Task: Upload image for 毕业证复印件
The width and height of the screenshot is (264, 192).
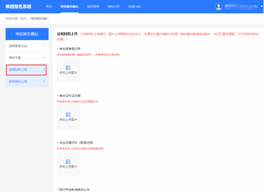Action: point(68,164)
